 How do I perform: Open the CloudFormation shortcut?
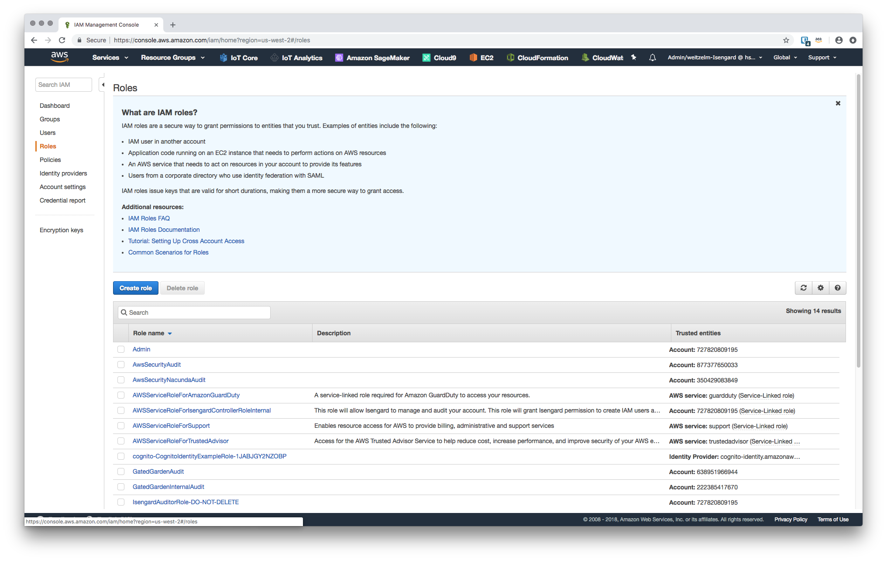(537, 58)
